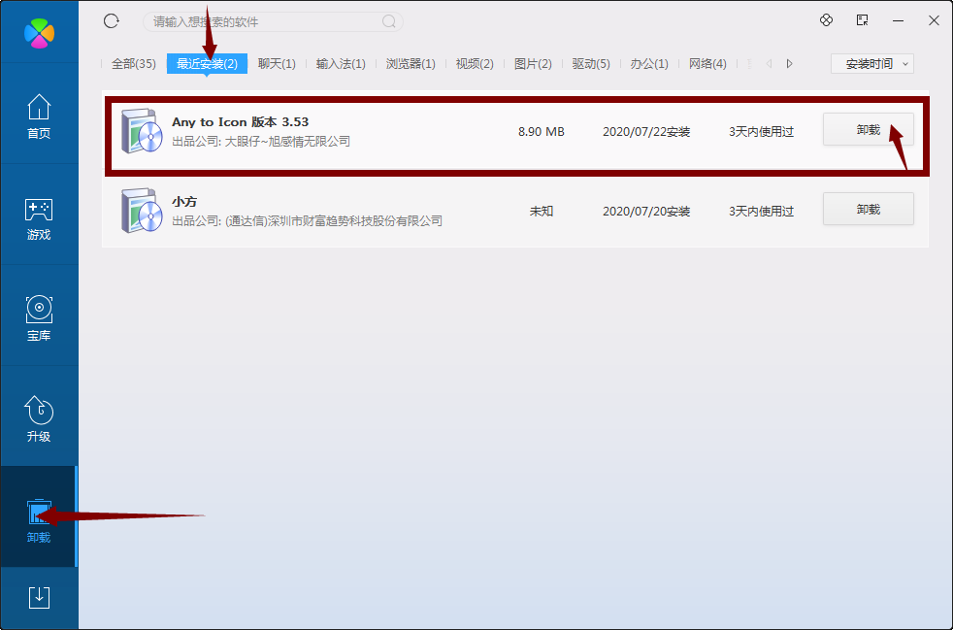Open the 首页 home section

tap(39, 116)
